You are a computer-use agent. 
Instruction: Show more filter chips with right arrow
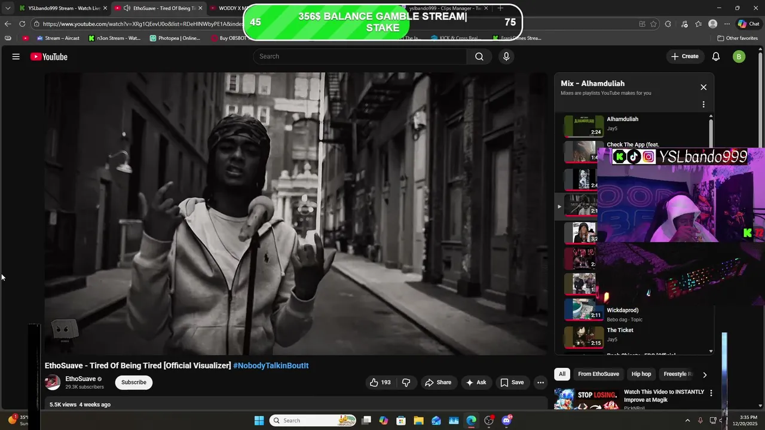point(705,374)
